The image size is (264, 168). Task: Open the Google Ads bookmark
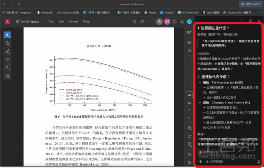tap(238, 12)
